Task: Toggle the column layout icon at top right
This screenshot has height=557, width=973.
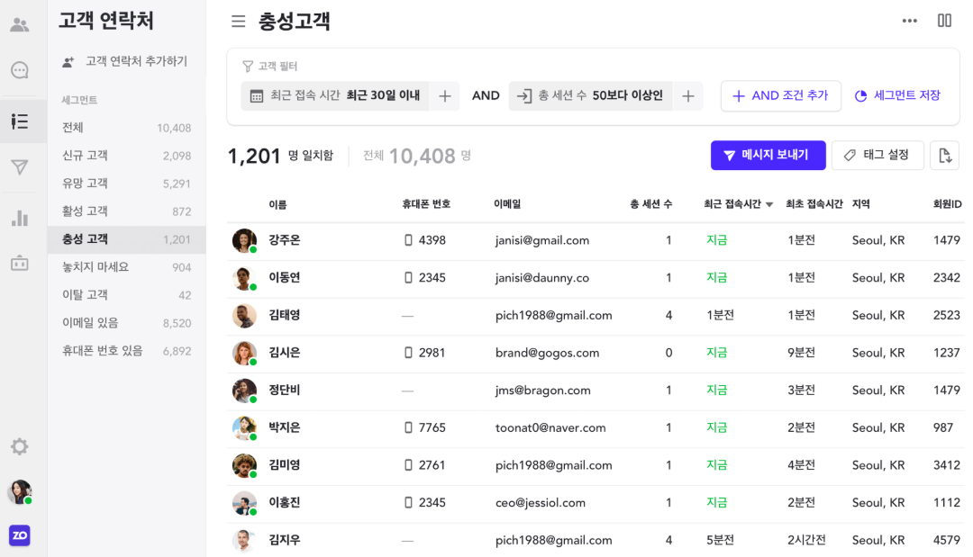Action: [x=944, y=21]
